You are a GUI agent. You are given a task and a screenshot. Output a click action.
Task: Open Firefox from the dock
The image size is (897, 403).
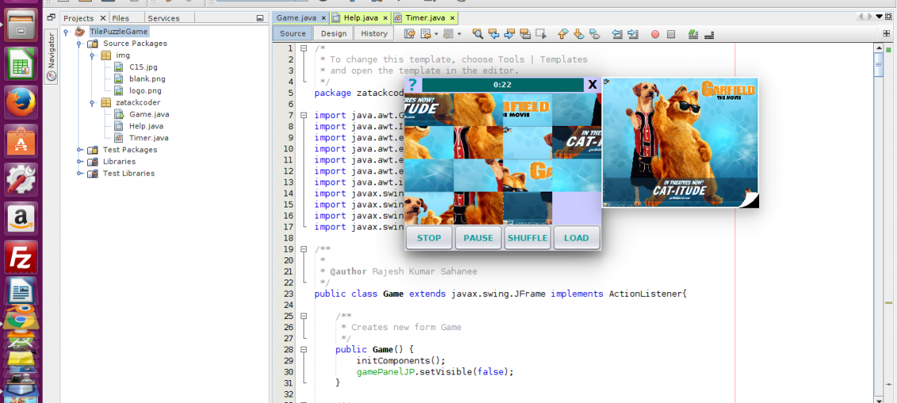21,102
